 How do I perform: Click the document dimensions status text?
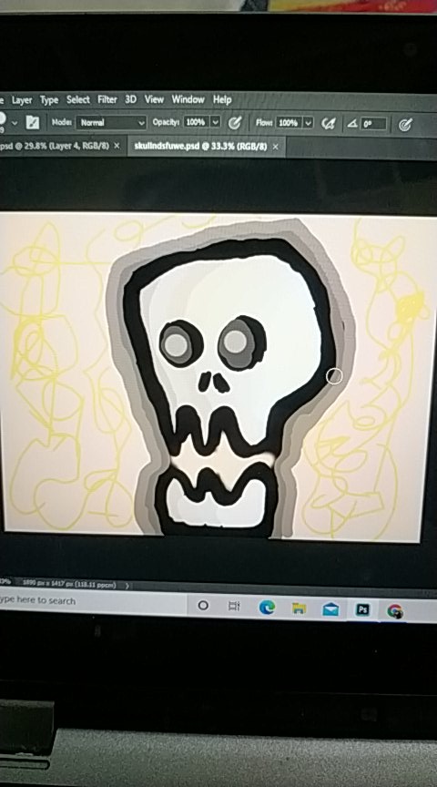coord(69,585)
